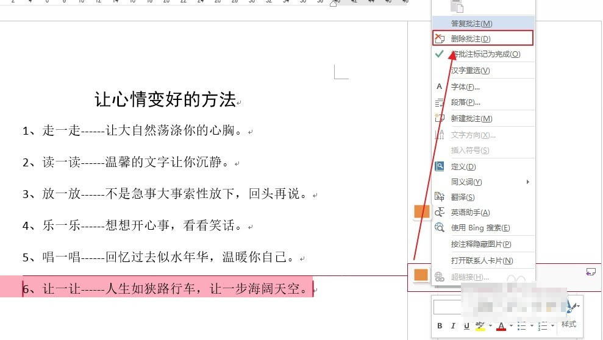Toggle Italic in the mini toolbar
This screenshot has height=340, width=603.
[453, 326]
